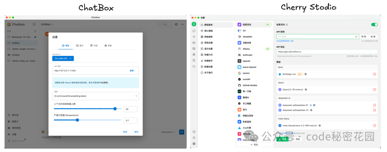Open the deepseek-r1 model selector in Chatbox
The width and height of the screenshot is (387, 152).
tap(168, 132)
